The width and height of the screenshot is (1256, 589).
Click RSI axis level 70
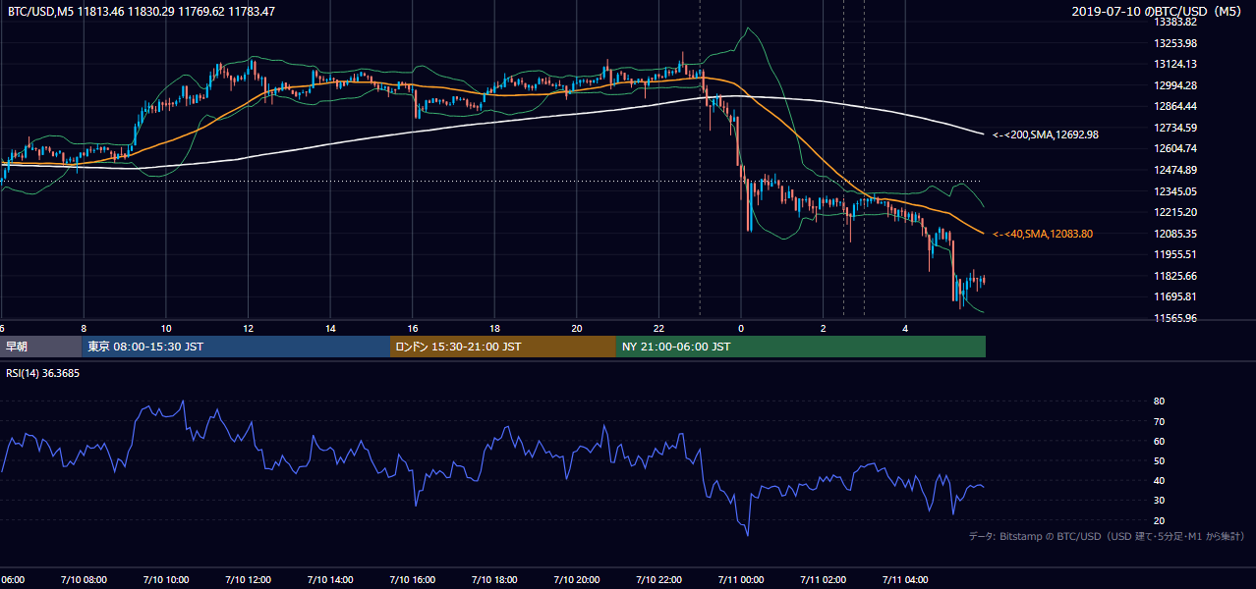pos(1160,421)
